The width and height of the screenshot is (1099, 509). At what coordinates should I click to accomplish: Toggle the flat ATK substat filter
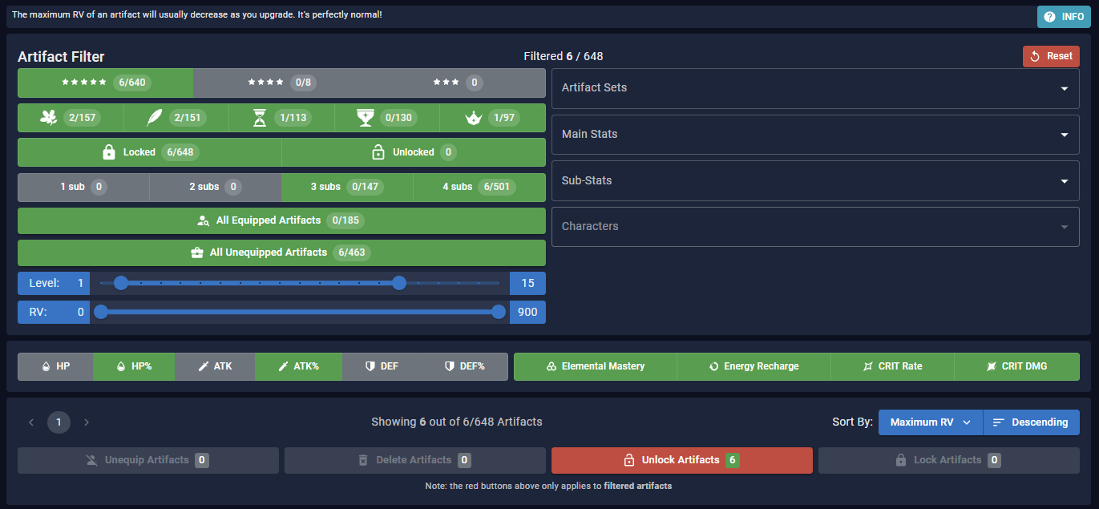[x=214, y=366]
